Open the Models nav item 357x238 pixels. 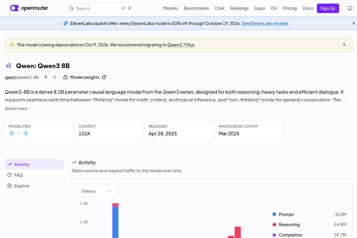(x=170, y=8)
